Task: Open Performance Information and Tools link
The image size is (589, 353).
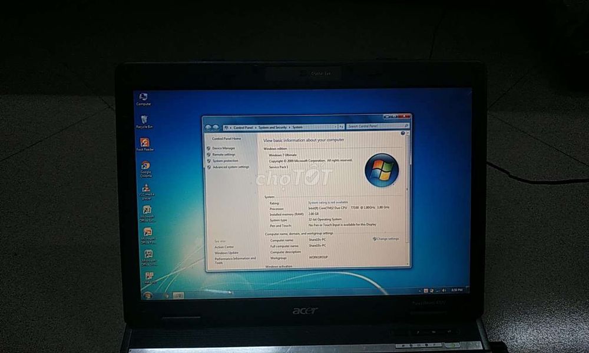Action: click(x=235, y=261)
